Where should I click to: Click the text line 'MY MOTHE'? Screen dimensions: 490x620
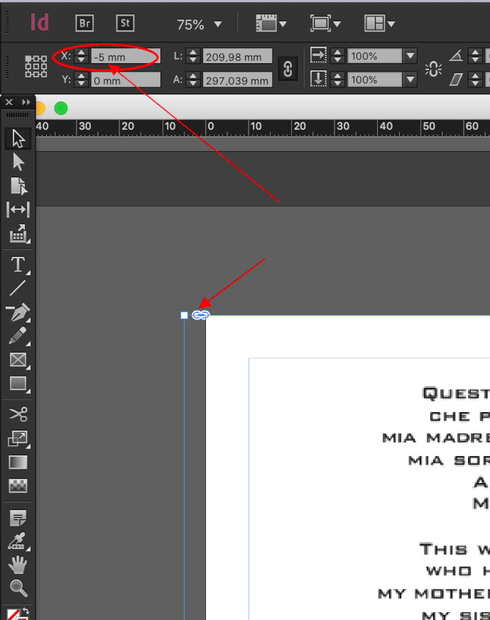(x=434, y=594)
